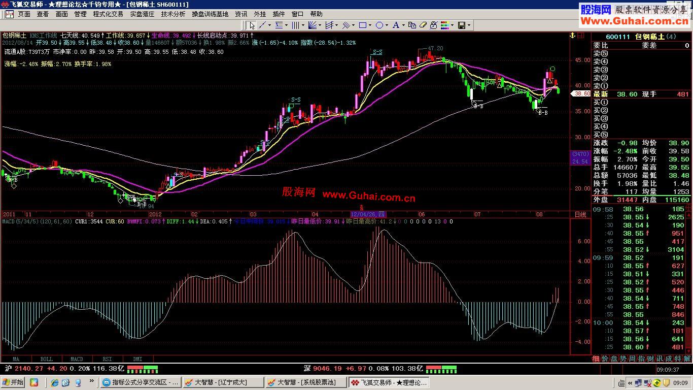This screenshot has width=693, height=390.
Task: Switch to the DMI indicator tab
Action: tap(137, 359)
